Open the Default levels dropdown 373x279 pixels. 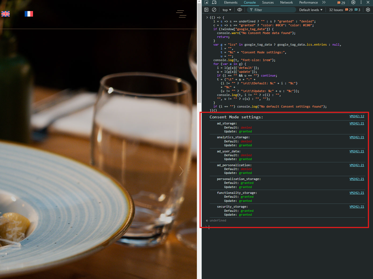tap(311, 10)
